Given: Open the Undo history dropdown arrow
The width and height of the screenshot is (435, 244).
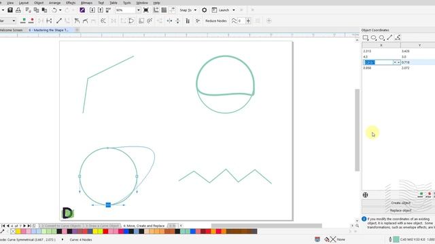Looking at the screenshot, I should pos(60,10).
